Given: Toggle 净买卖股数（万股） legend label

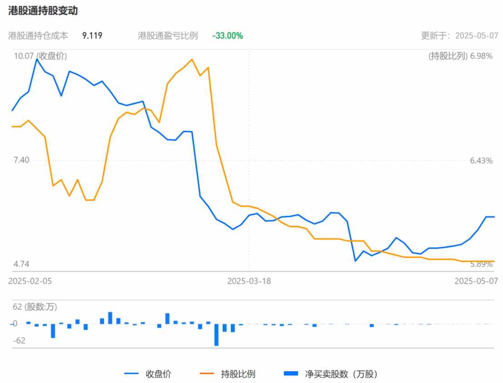Looking at the screenshot, I should click(x=341, y=374).
